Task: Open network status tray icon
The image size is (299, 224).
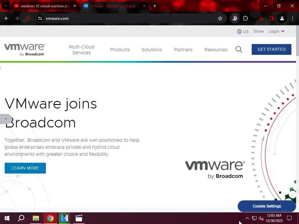Action: 254,218
